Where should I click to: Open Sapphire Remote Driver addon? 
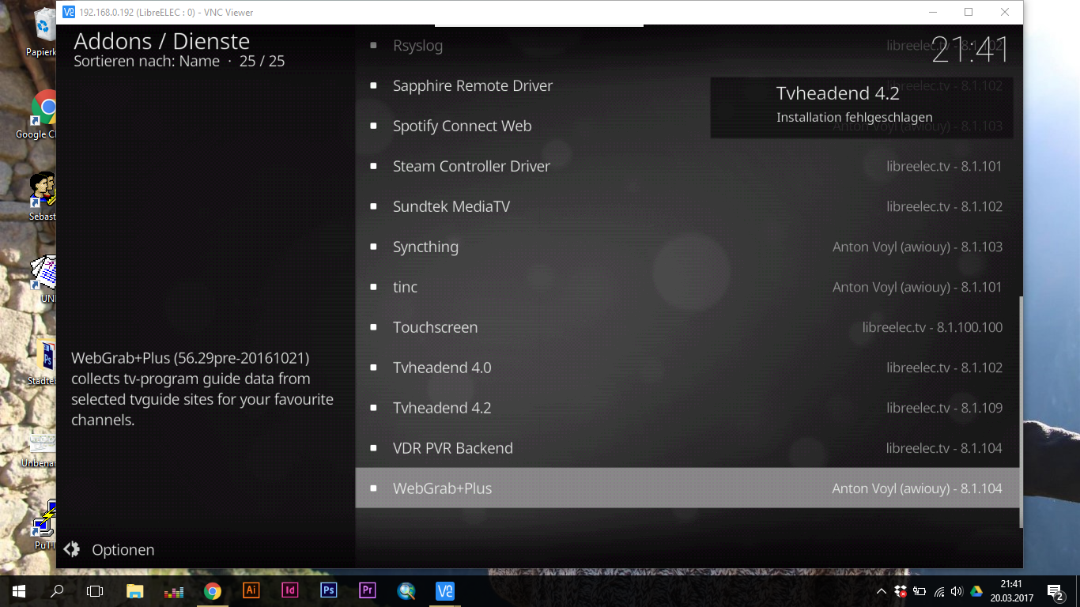(687, 85)
